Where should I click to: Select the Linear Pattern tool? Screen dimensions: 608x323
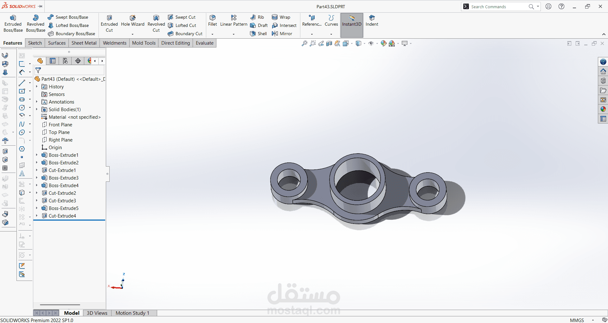click(234, 21)
